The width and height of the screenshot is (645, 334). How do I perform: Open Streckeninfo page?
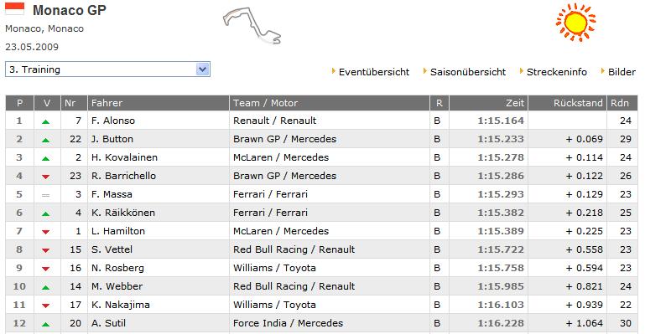[x=557, y=72]
